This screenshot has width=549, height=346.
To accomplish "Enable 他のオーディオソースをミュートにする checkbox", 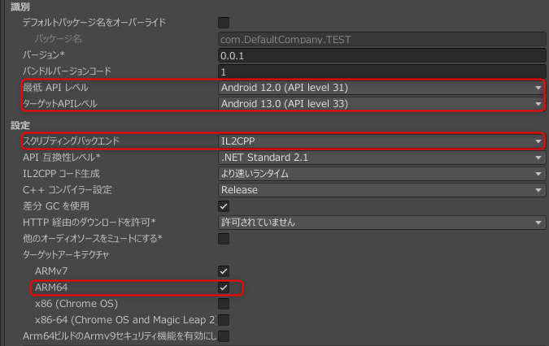I will [224, 239].
